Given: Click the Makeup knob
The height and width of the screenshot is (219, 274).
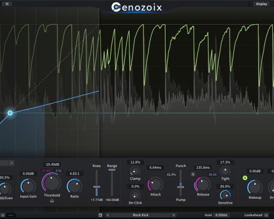Looking at the screenshot, I should (x=255, y=187).
